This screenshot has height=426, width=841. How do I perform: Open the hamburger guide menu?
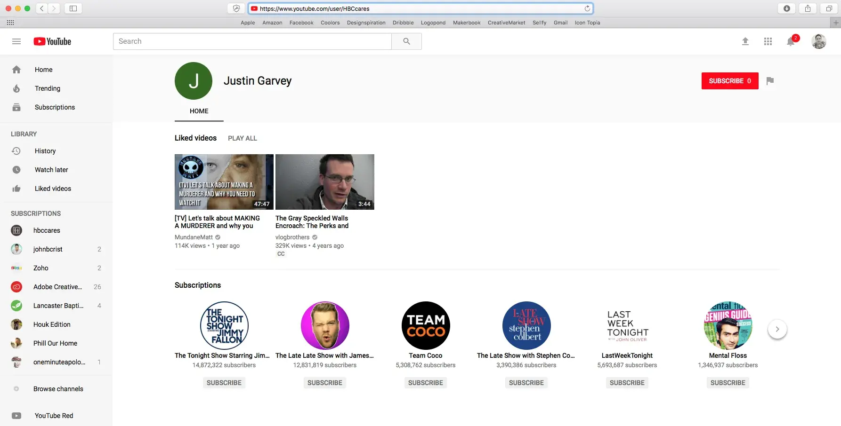tap(16, 41)
